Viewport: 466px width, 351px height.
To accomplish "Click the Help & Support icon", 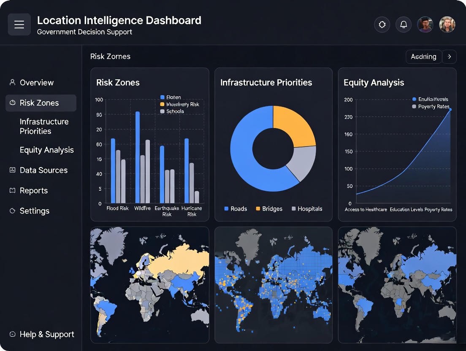I will click(13, 334).
